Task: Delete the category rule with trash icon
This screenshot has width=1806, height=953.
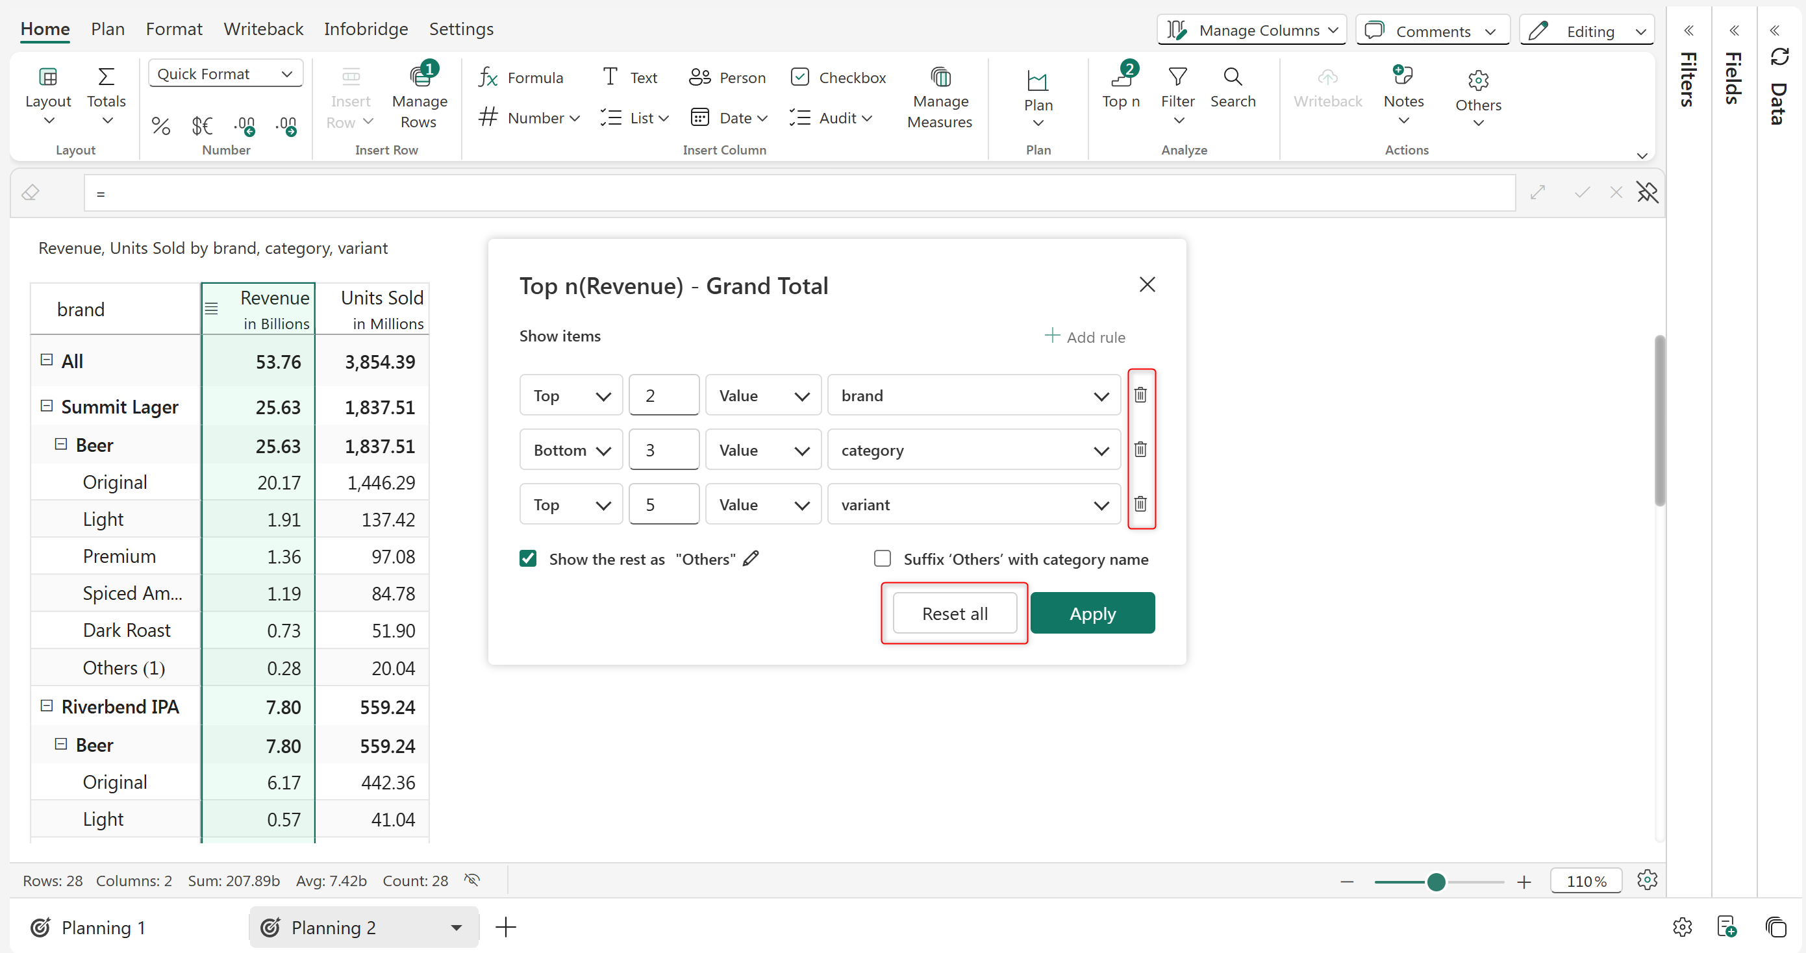Action: [x=1140, y=449]
